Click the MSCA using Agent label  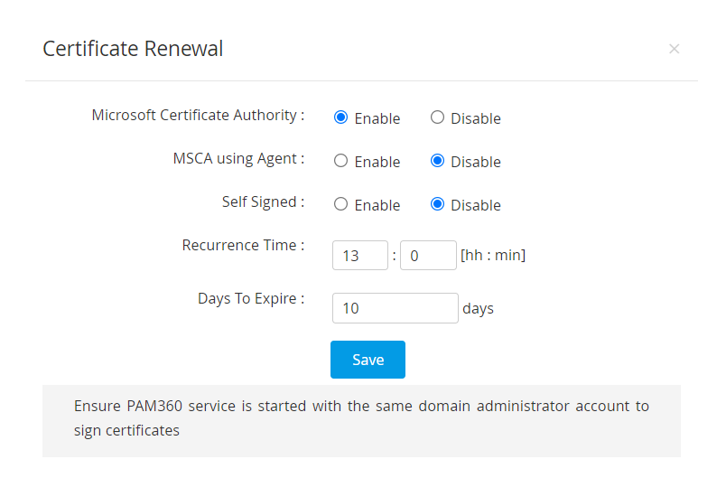pos(238,159)
